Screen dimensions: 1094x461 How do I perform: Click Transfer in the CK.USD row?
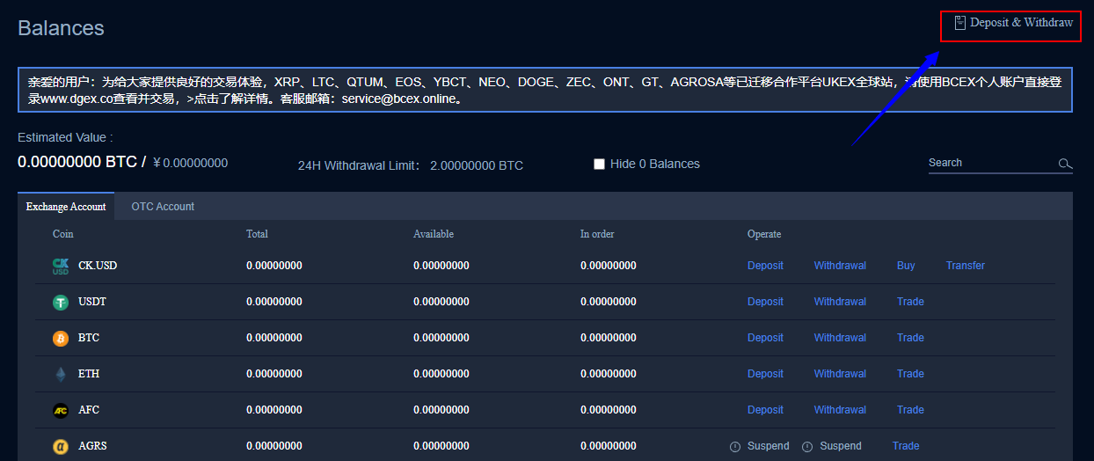[966, 266]
